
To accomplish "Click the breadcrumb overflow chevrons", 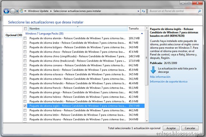I will (x=25, y=11).
